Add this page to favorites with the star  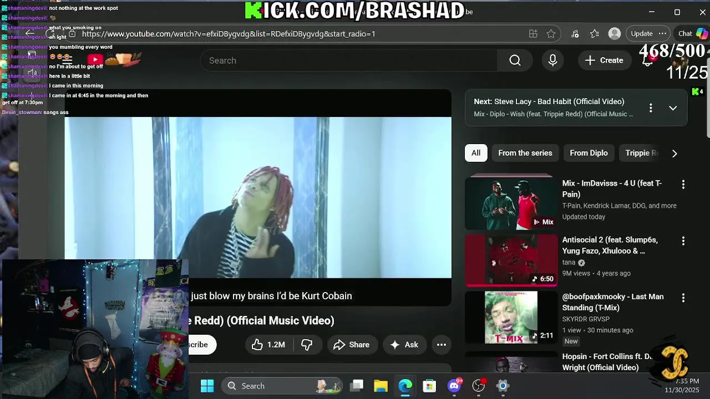pos(551,34)
